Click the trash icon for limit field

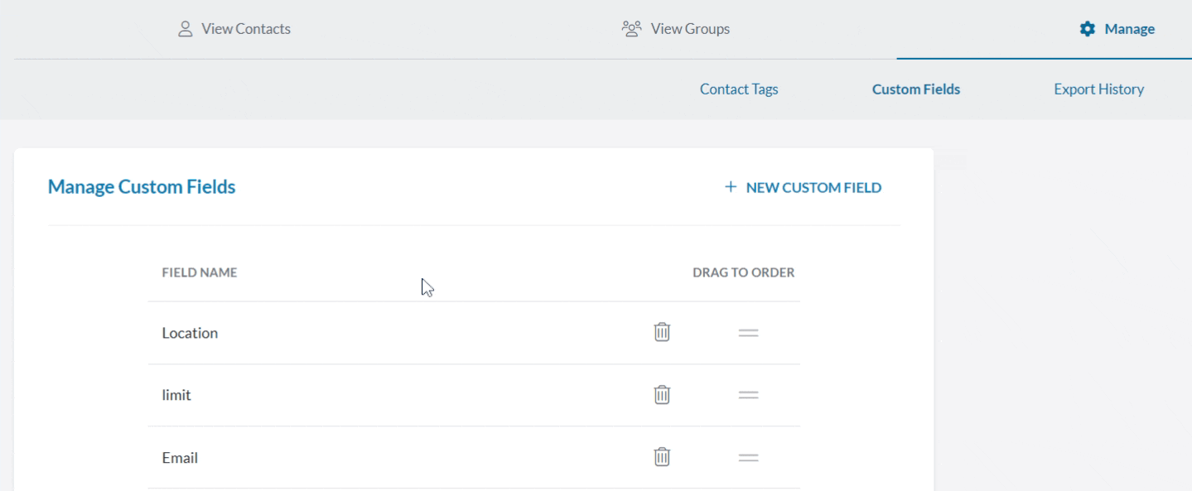coord(662,395)
